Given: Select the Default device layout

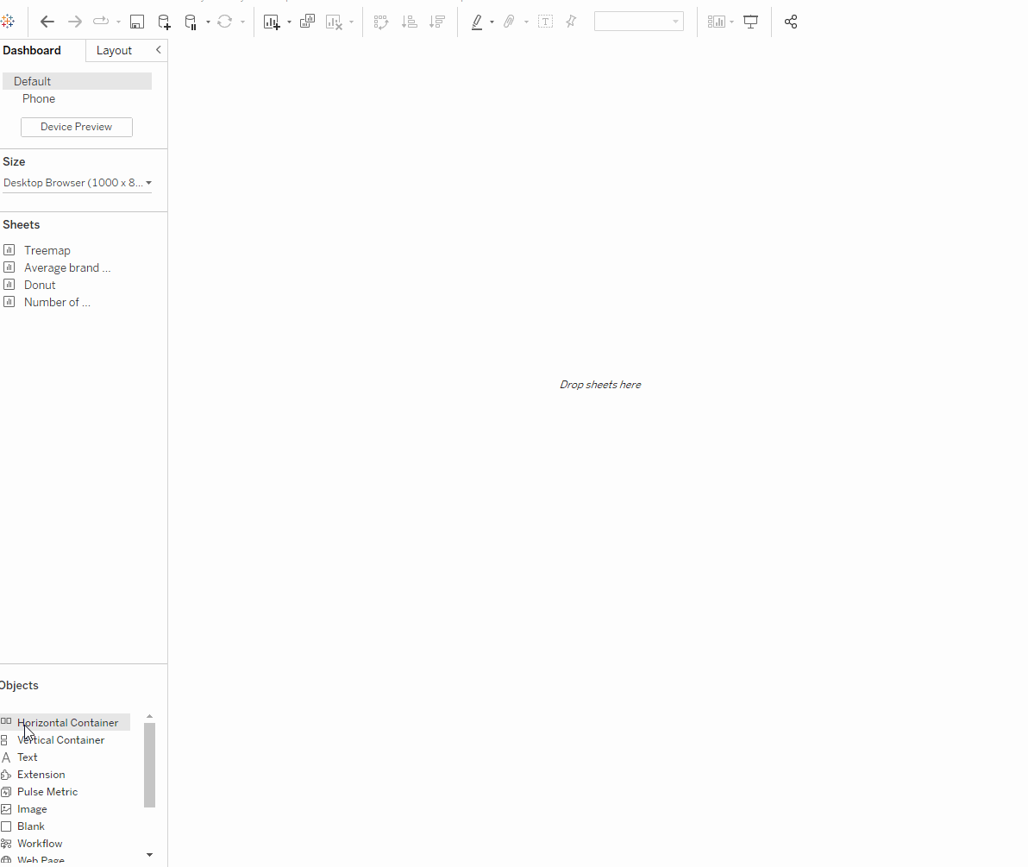Looking at the screenshot, I should click(x=77, y=81).
